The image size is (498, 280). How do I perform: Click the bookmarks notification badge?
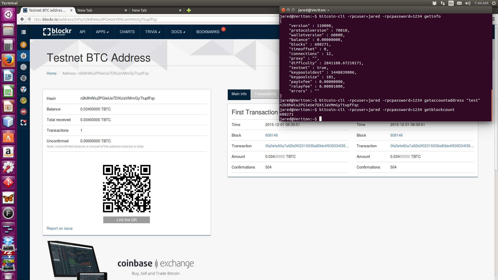coord(224,29)
